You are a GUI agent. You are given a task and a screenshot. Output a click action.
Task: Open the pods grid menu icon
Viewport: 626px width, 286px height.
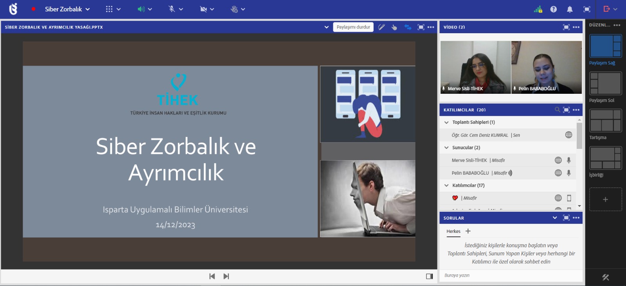point(109,9)
